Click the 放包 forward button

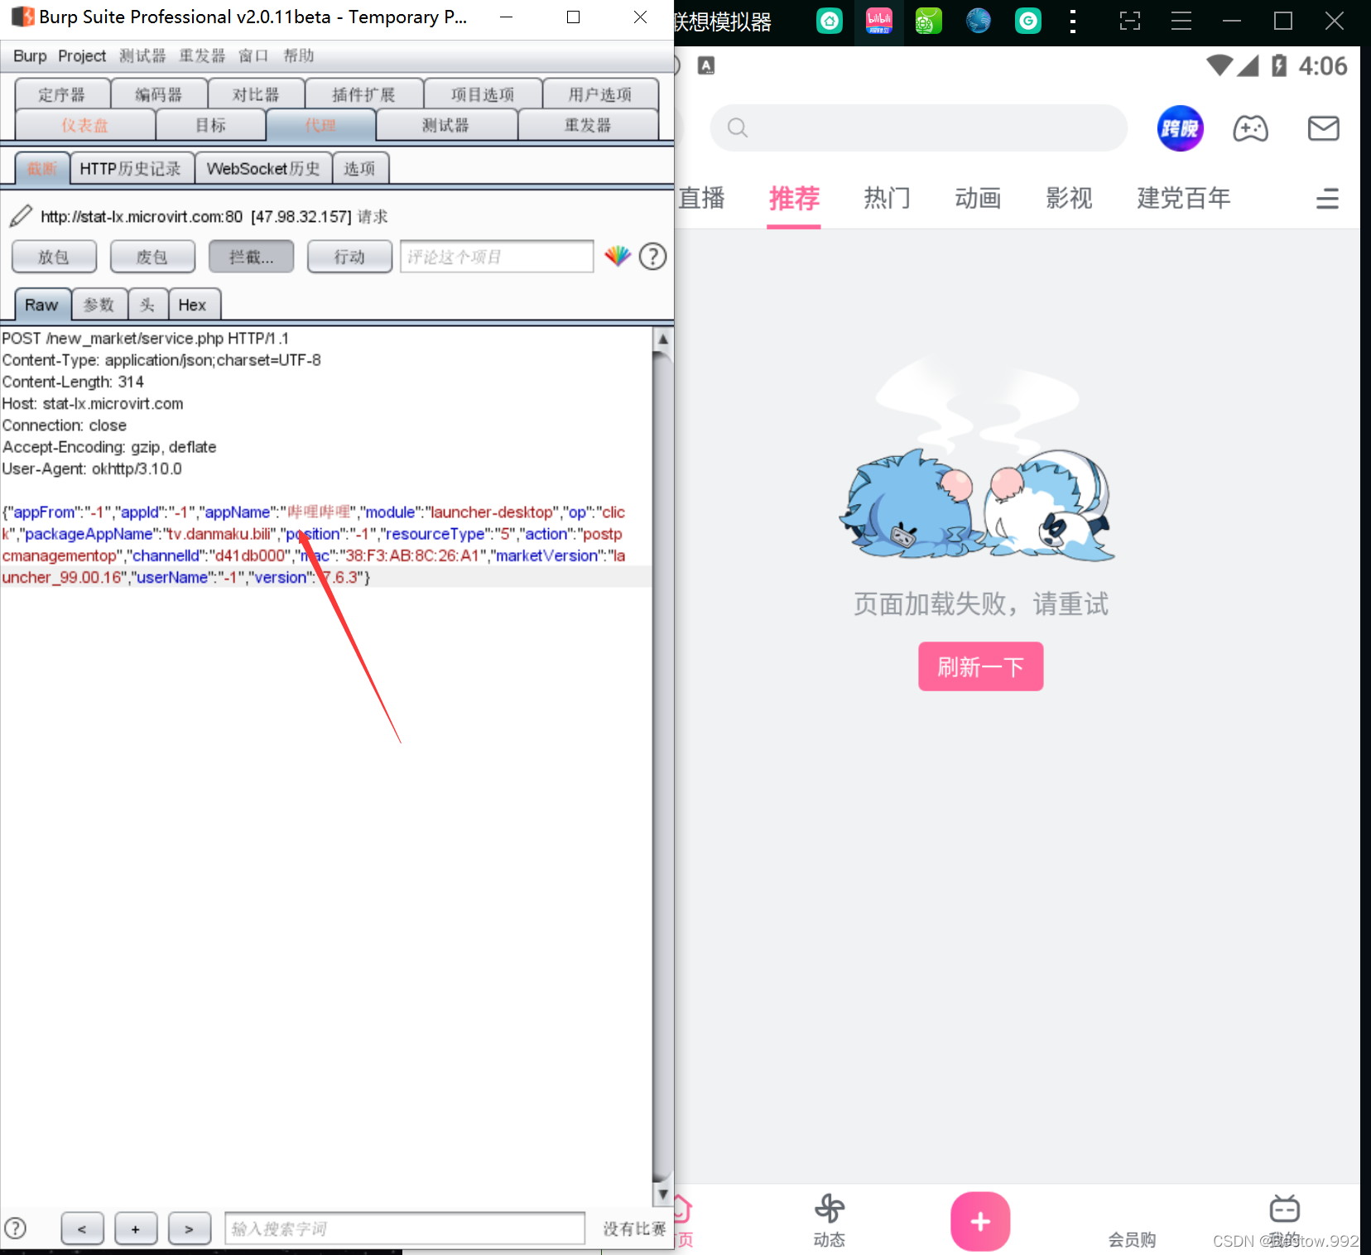pyautogui.click(x=54, y=257)
